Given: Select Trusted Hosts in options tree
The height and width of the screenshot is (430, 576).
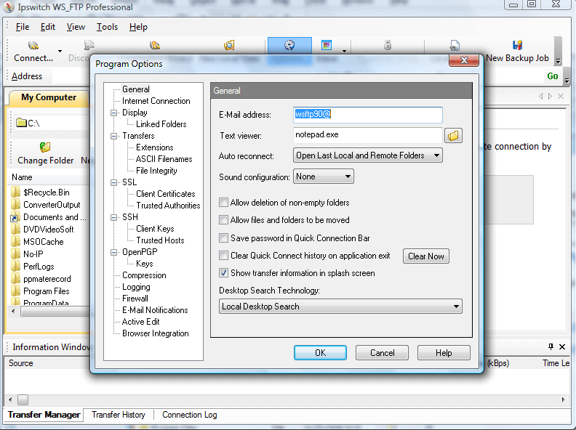Looking at the screenshot, I should [160, 240].
